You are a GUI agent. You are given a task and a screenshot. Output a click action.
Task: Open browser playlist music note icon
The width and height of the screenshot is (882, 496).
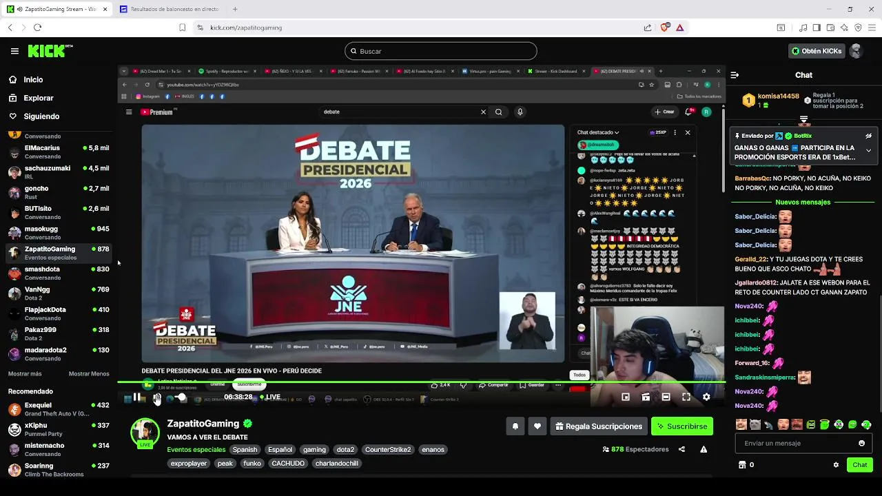[x=803, y=28]
